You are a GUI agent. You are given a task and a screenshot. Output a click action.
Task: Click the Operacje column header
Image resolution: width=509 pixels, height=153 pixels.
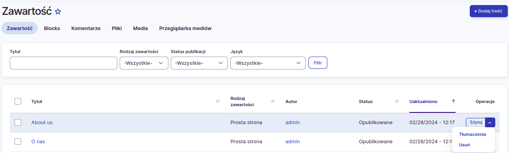(485, 101)
